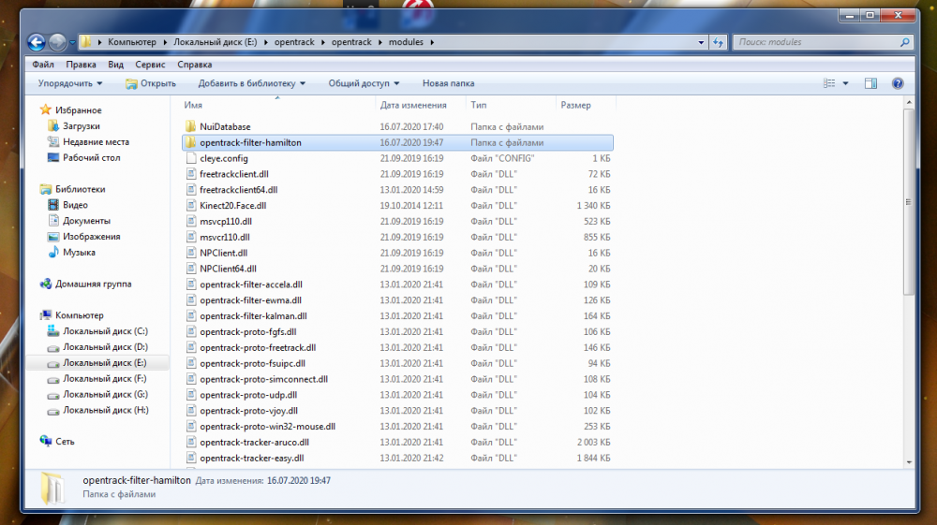Select opentrack-filter-accela.dll file icon

click(x=190, y=284)
